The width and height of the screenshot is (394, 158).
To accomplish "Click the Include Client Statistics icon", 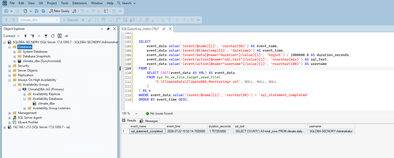I will [132, 20].
